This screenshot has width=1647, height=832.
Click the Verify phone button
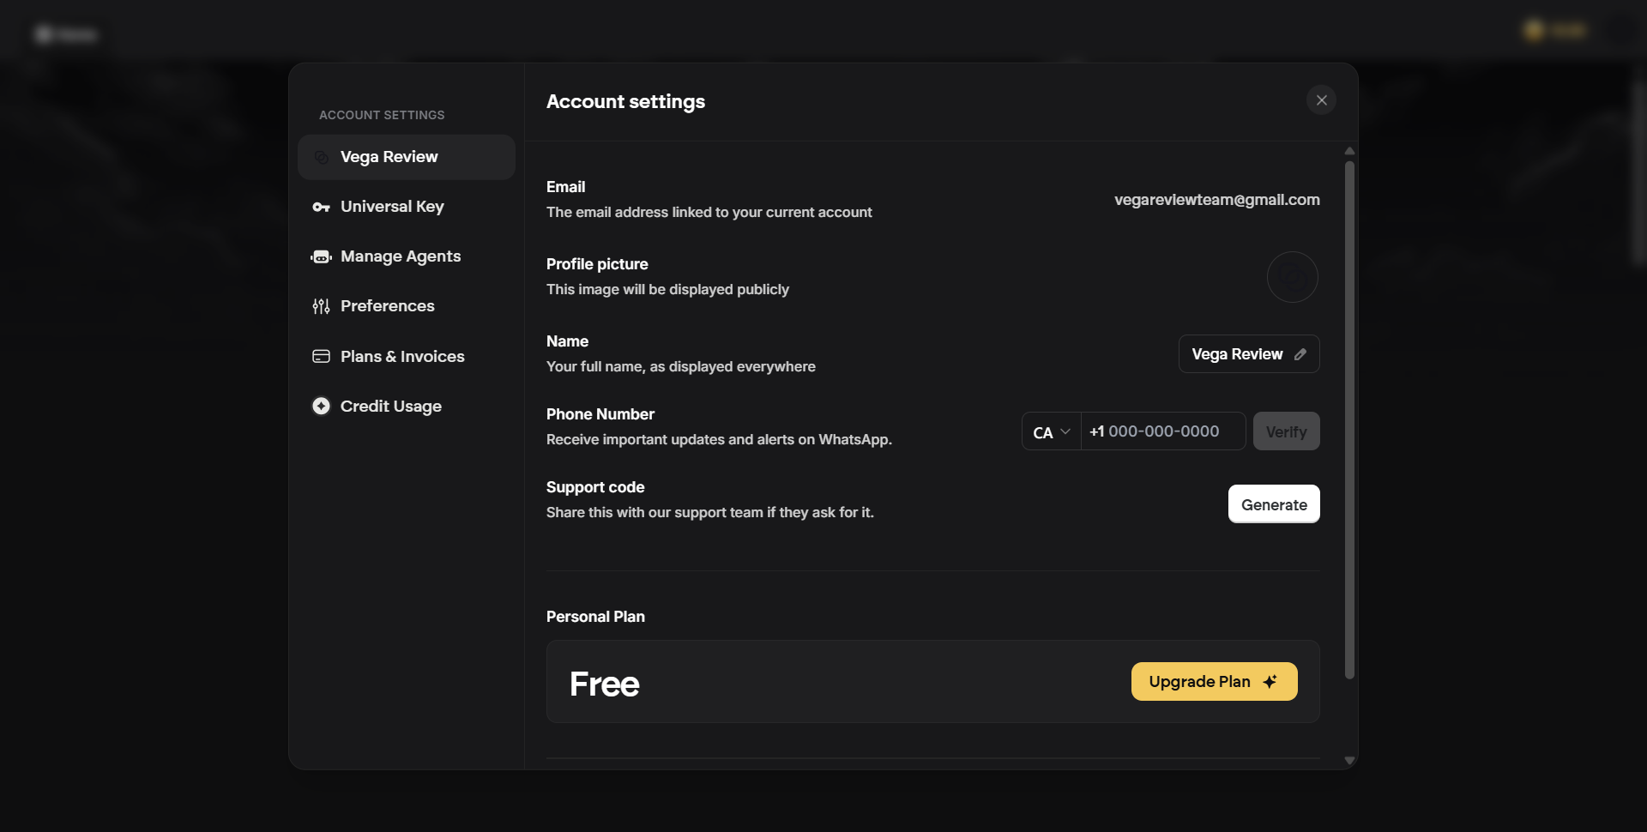coord(1286,431)
